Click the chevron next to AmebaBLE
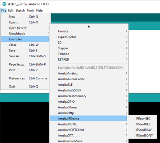 point(127,84)
